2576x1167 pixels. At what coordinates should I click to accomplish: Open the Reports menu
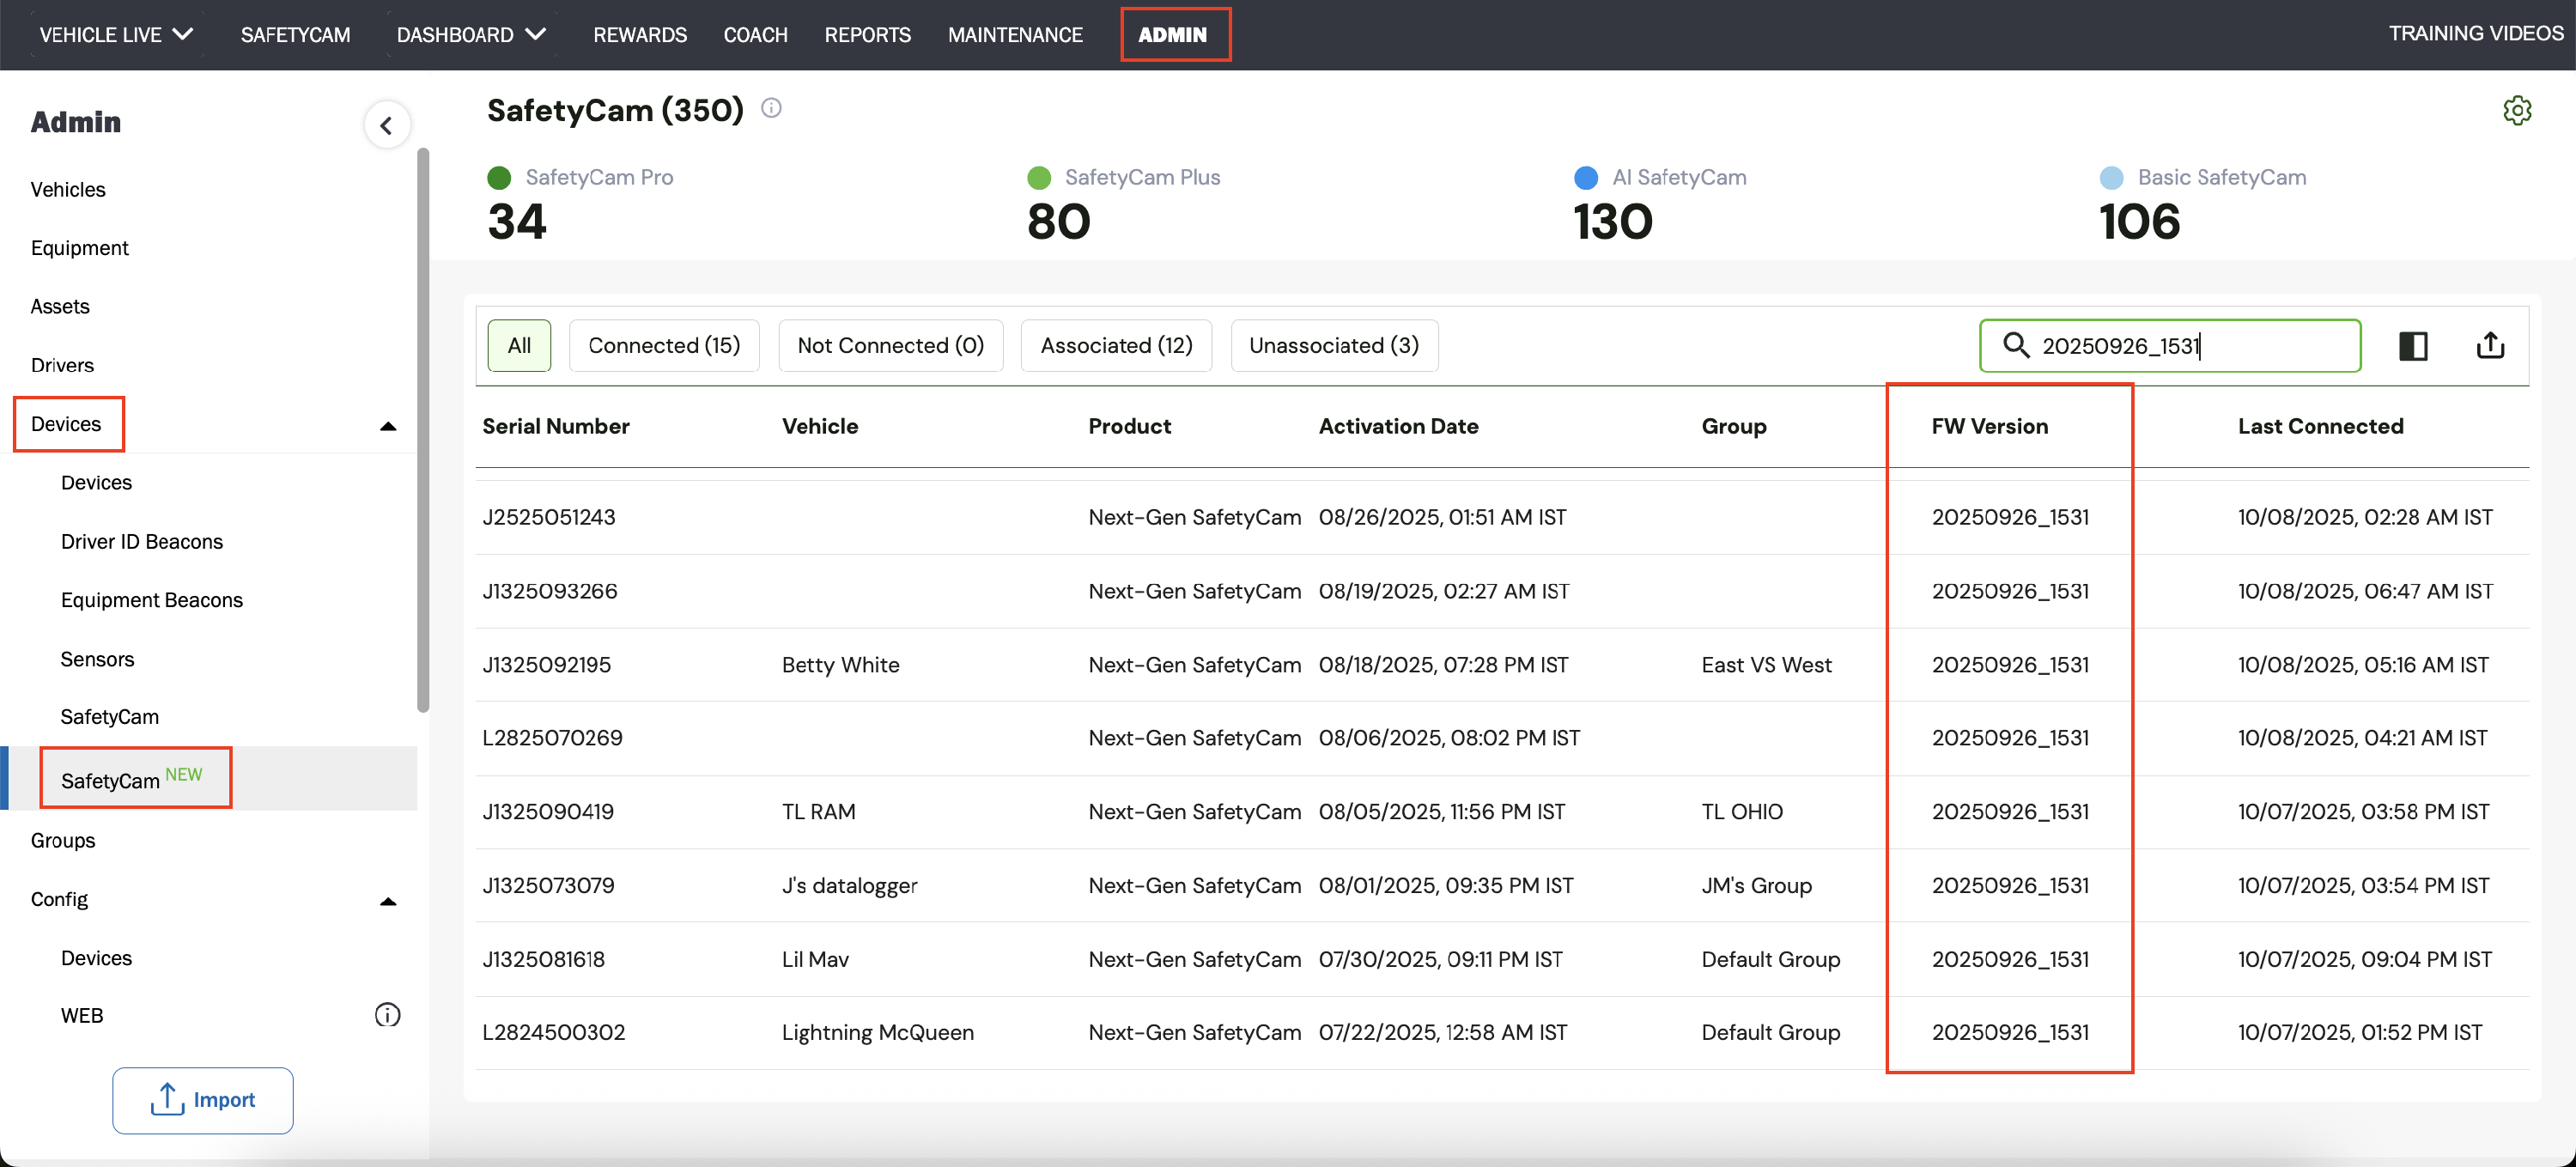click(x=867, y=35)
